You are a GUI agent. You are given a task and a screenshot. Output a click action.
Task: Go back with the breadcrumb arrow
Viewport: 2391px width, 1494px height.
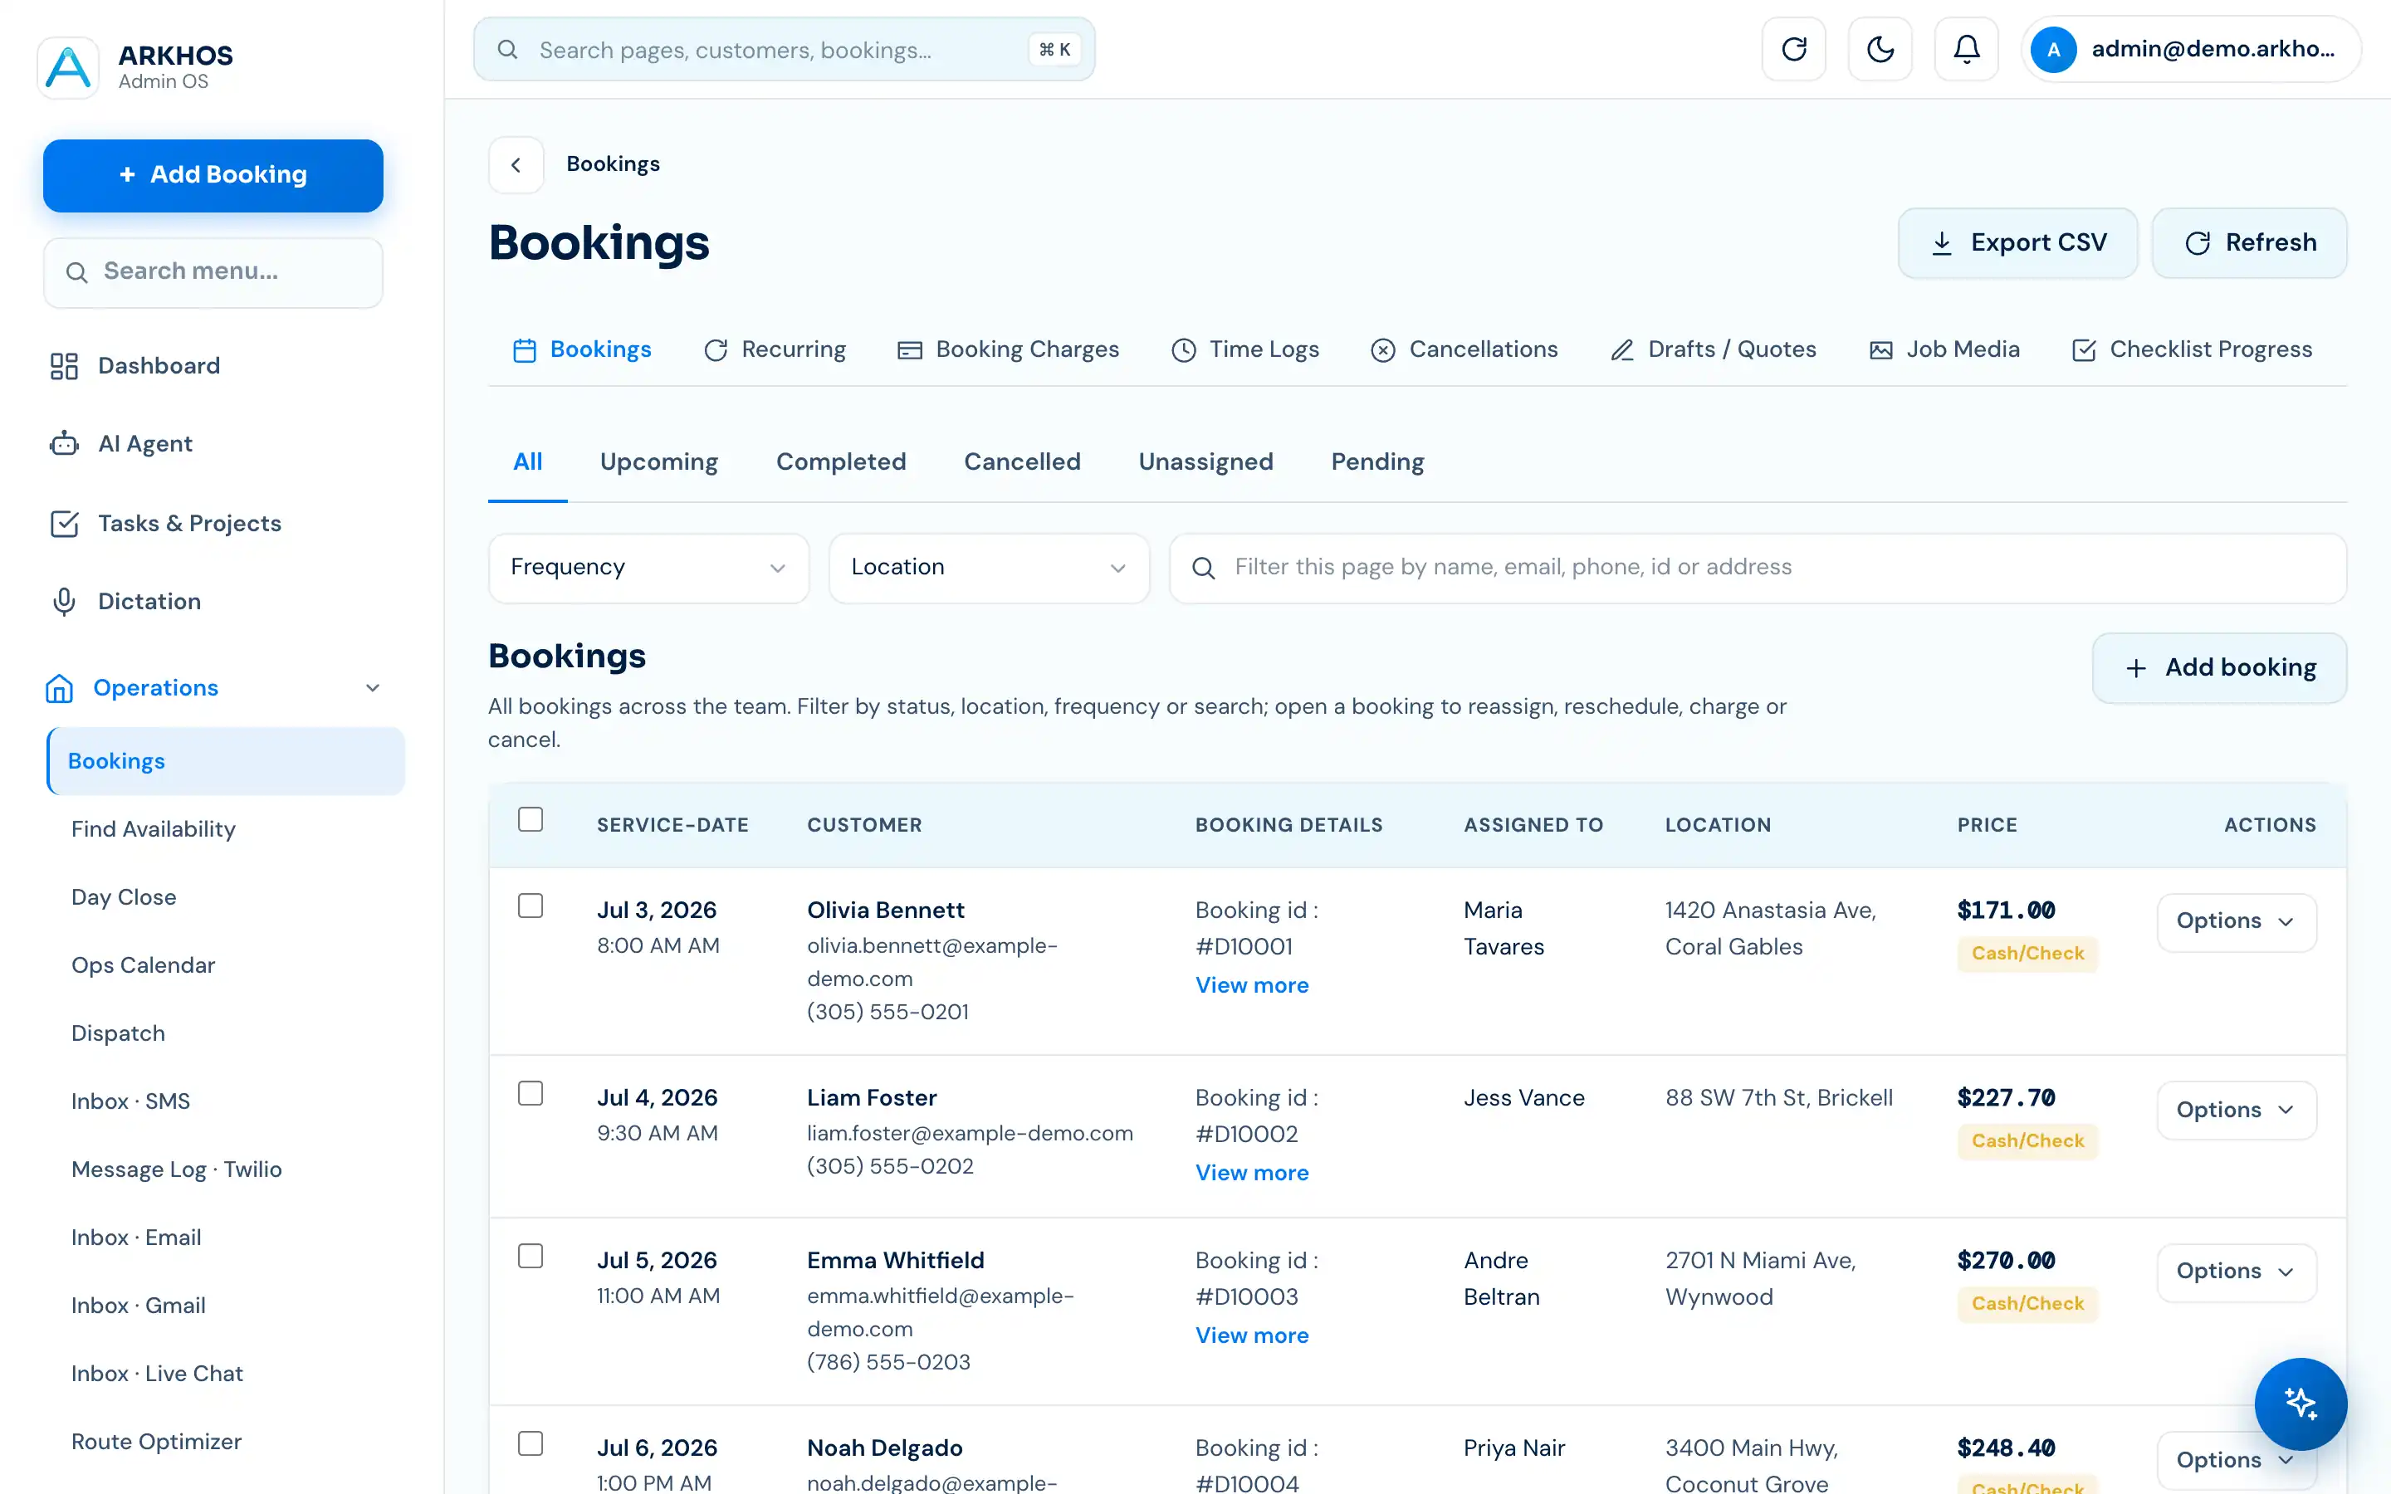[516, 165]
